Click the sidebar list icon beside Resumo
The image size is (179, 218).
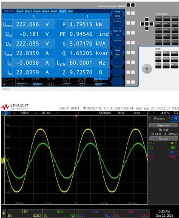click(x=175, y=118)
